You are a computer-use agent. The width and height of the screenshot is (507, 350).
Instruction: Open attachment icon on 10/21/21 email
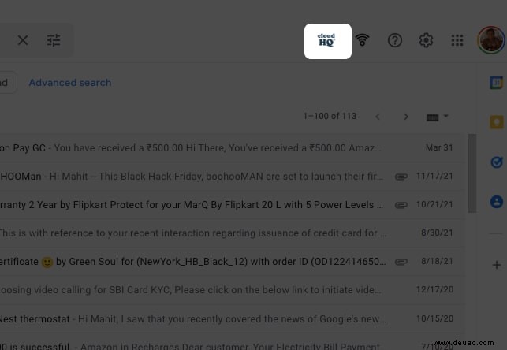(x=401, y=205)
